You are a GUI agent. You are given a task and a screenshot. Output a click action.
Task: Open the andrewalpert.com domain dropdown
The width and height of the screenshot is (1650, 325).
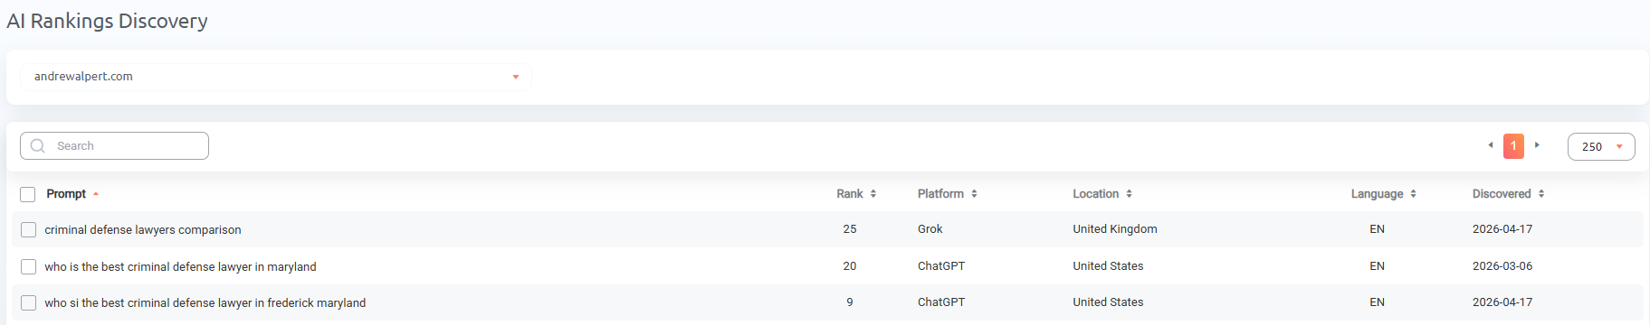275,77
